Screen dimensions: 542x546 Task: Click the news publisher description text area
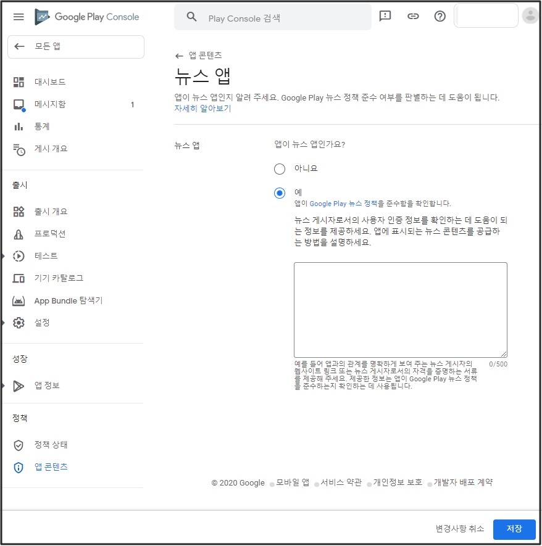pos(401,310)
